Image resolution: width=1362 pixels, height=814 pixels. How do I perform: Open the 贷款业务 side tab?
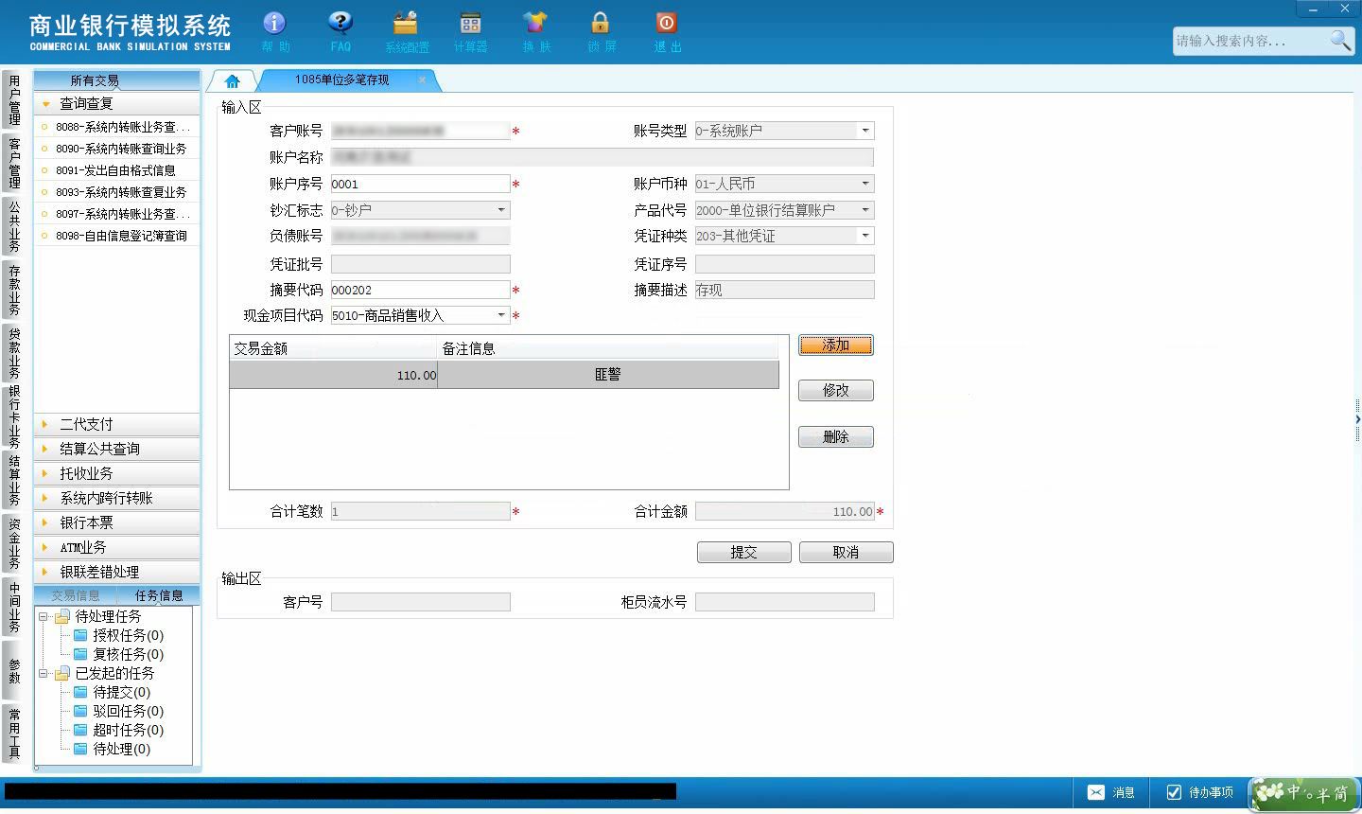tap(14, 352)
